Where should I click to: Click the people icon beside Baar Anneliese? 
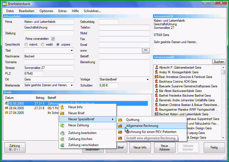click(x=157, y=77)
